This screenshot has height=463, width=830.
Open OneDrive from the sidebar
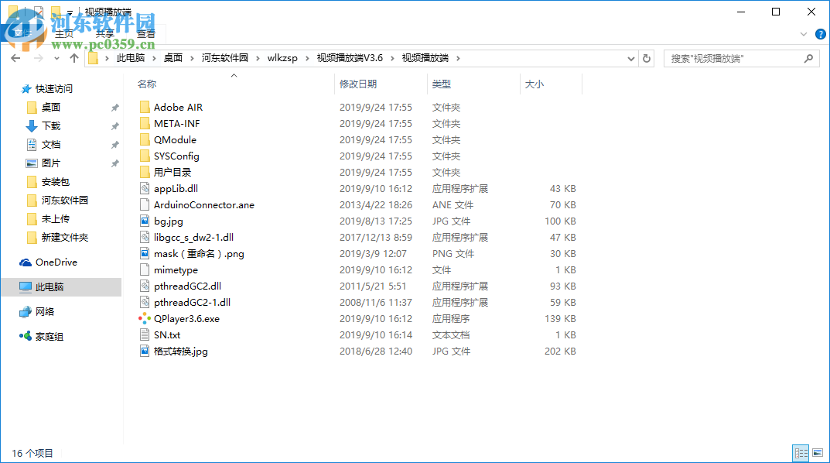54,262
